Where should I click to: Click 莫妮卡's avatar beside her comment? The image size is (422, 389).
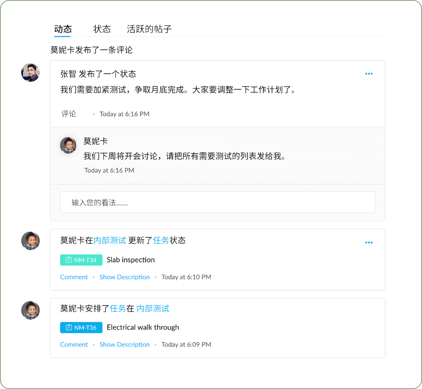coord(68,145)
